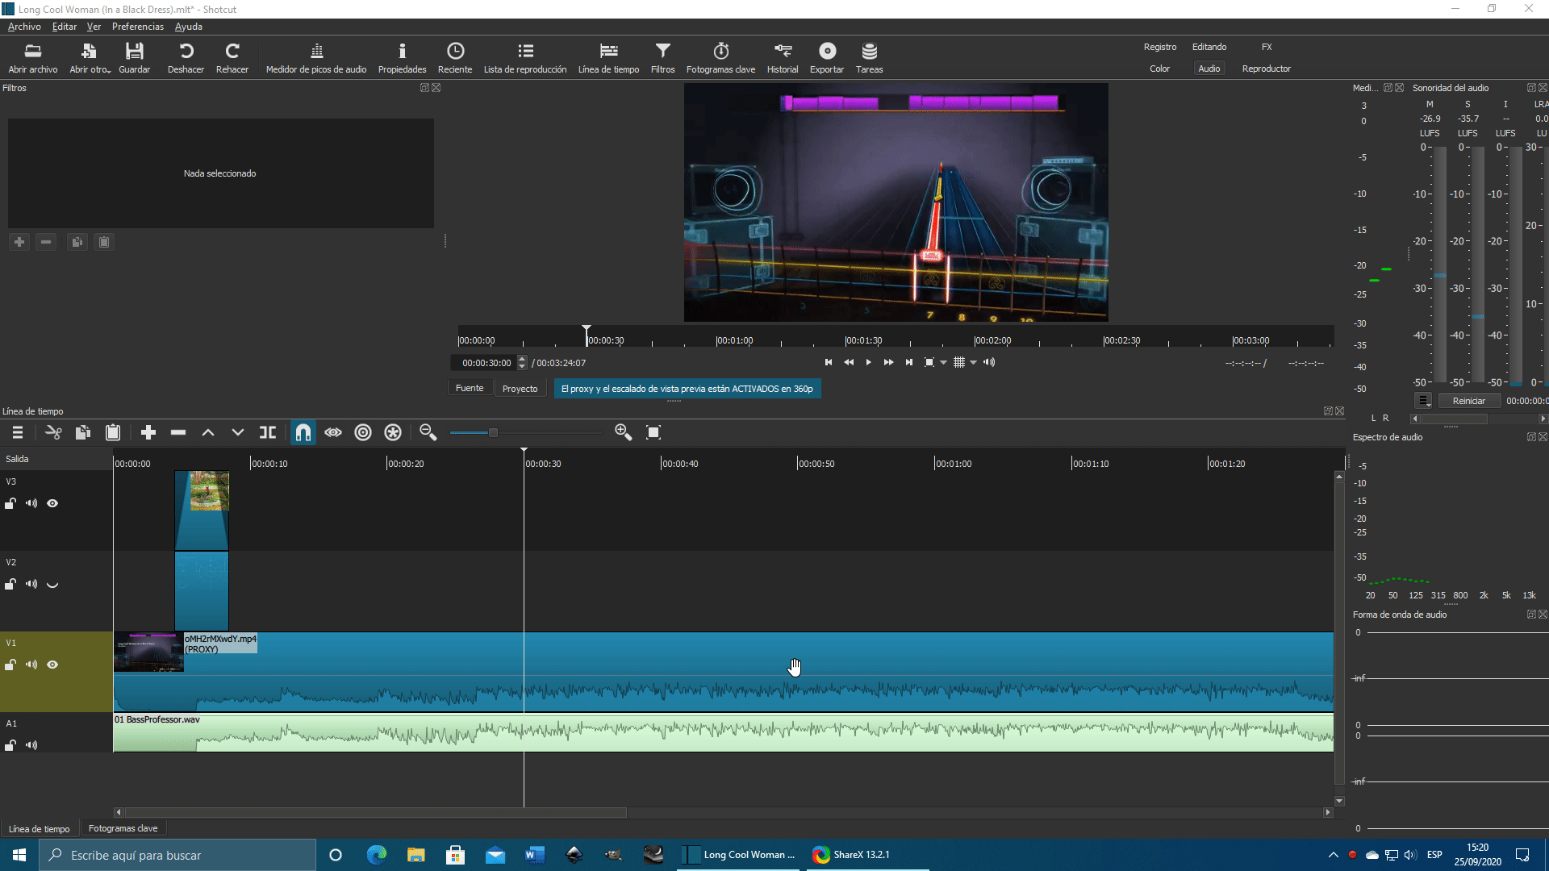Open the Archivo menu

click(x=24, y=27)
